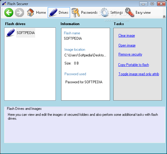Click the Open image link
The width and height of the screenshot is (167, 154).
click(x=127, y=45)
